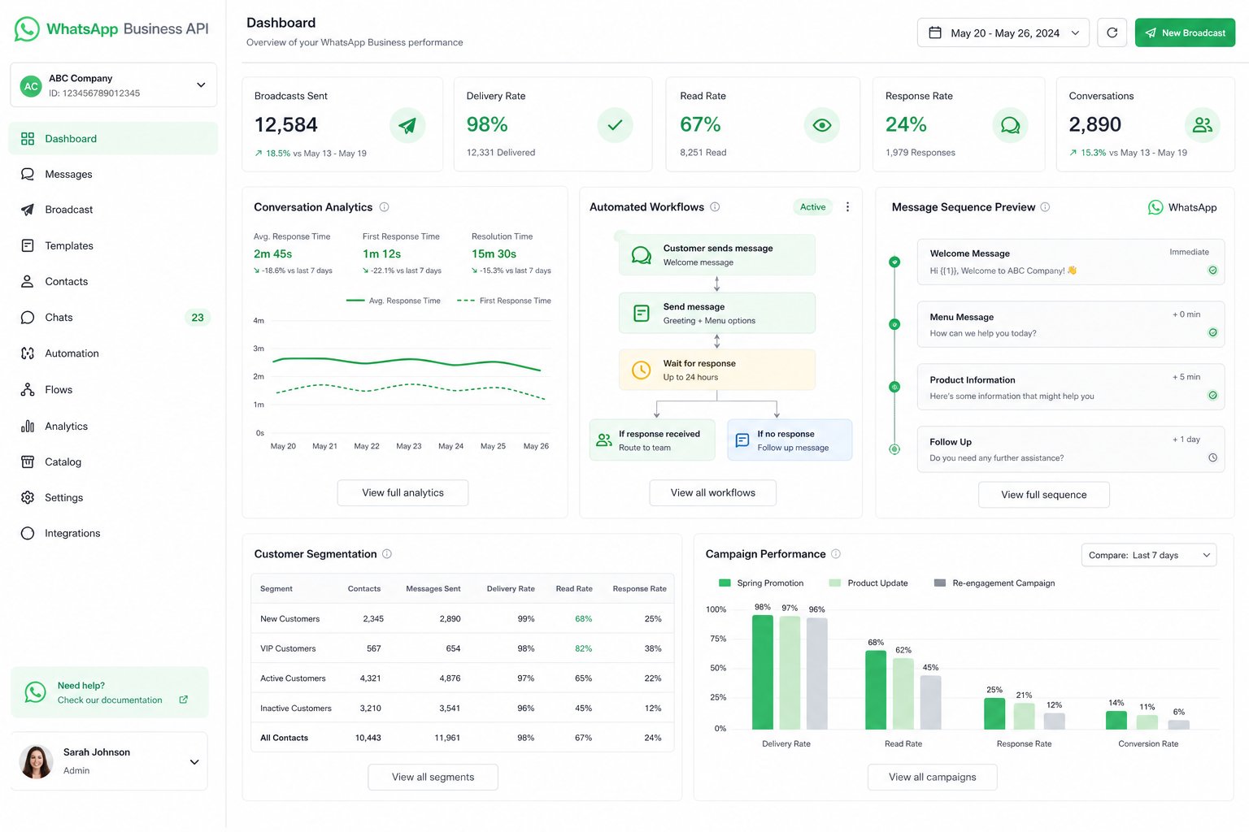
Task: Click the Avg. Response Time legend entry
Action: 394,301
